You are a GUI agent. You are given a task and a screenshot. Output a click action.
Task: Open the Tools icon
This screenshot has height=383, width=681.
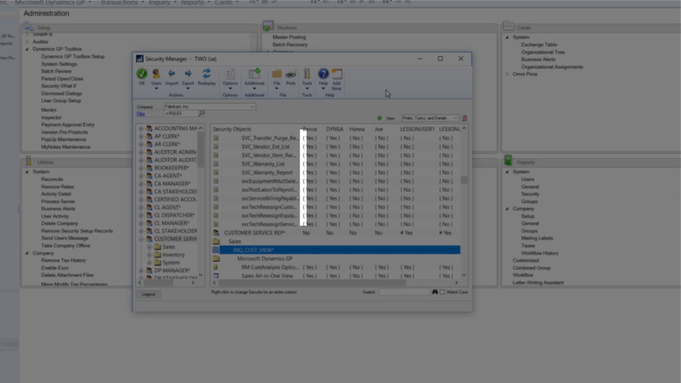click(307, 74)
